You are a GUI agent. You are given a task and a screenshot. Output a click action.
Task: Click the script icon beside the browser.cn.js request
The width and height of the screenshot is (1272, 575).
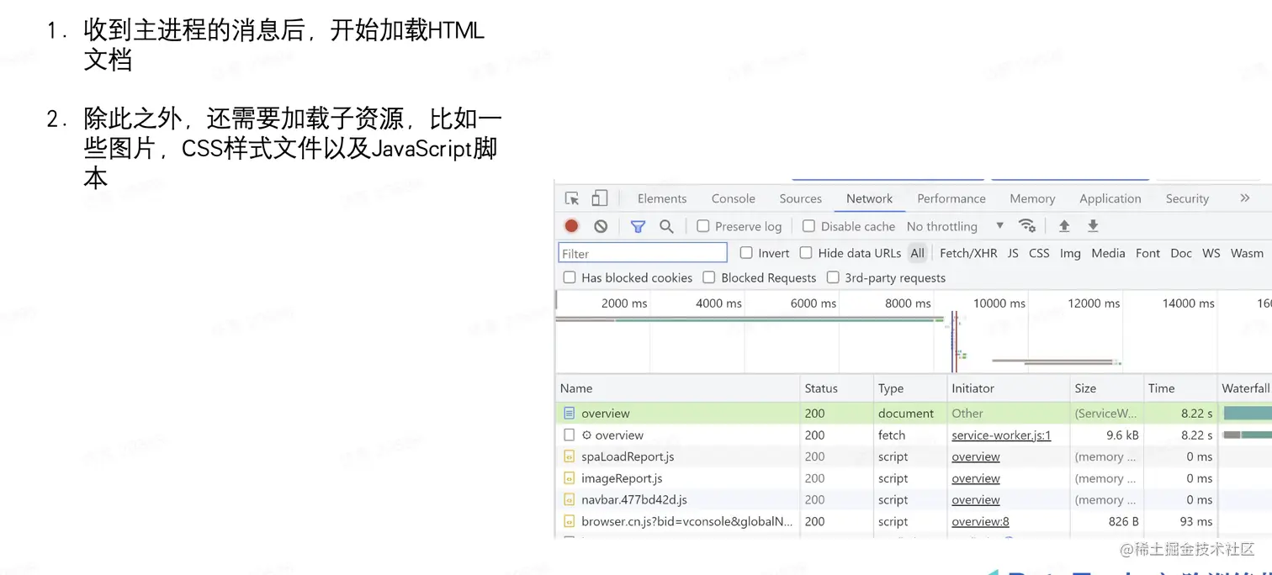[x=570, y=521]
